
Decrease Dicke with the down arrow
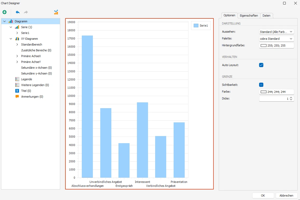291,100
